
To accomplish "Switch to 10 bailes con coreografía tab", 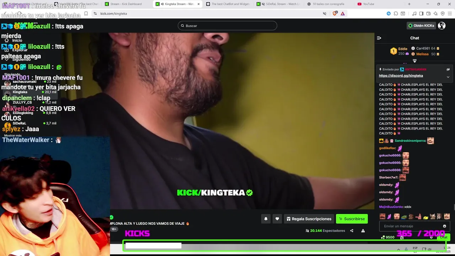I will pyautogui.click(x=329, y=4).
